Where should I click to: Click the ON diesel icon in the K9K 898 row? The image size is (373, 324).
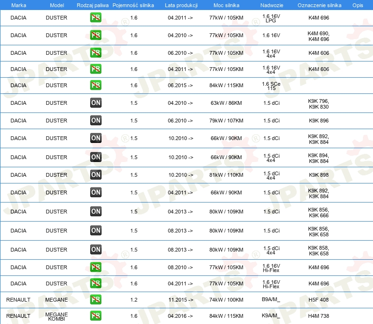[95, 175]
